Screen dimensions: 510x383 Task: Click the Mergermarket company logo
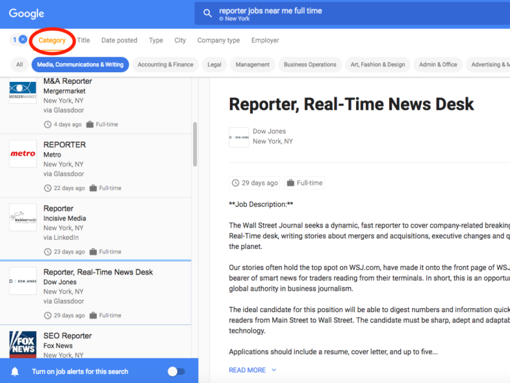[23, 90]
